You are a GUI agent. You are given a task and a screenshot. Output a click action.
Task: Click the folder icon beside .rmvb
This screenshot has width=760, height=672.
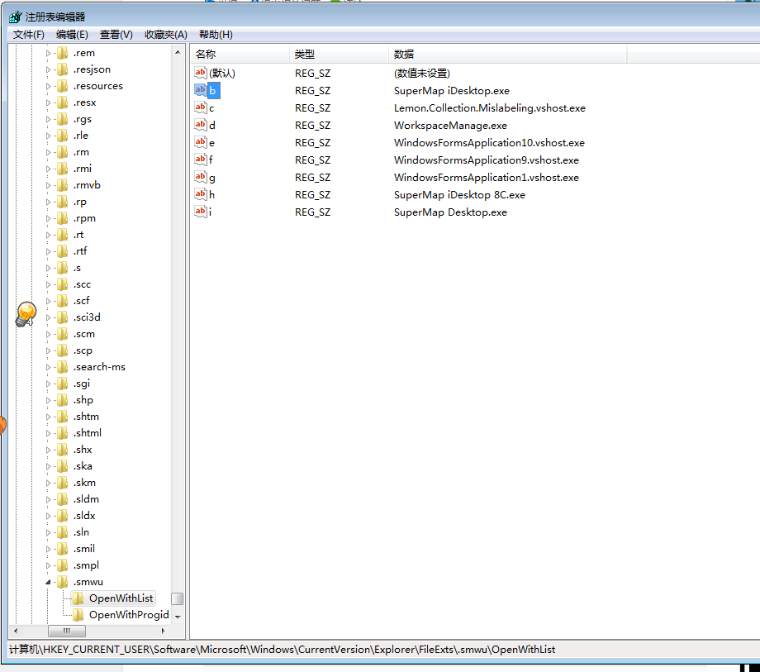click(x=63, y=185)
